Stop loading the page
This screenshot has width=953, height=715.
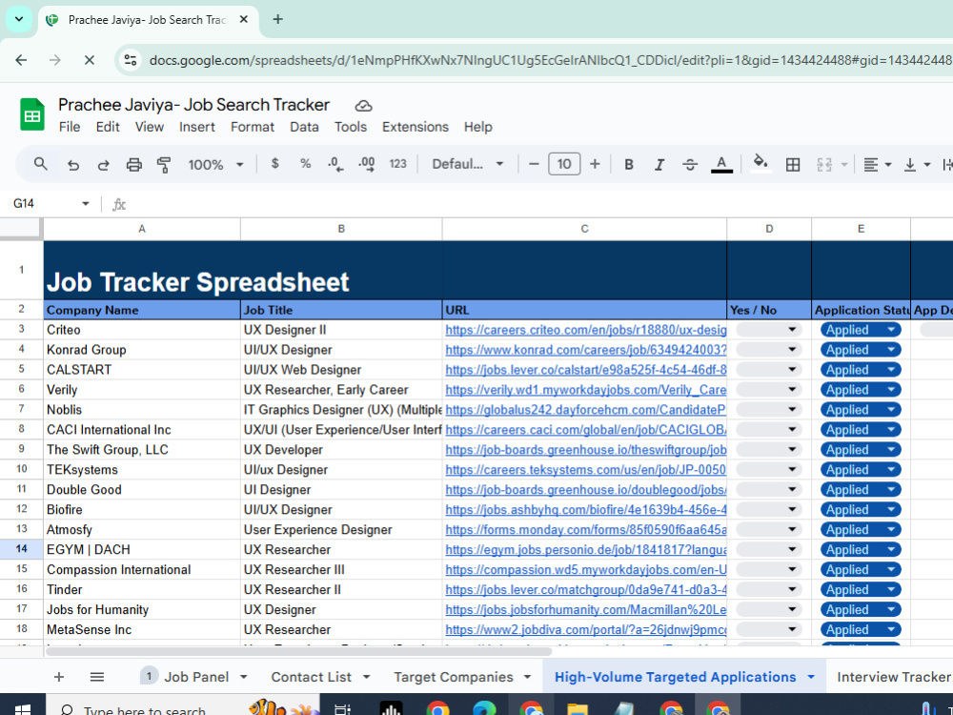point(89,59)
